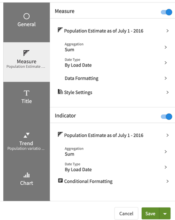Click the Measure ruler icon in the sidebar
This screenshot has width=175, height=220.
pyautogui.click(x=26, y=53)
